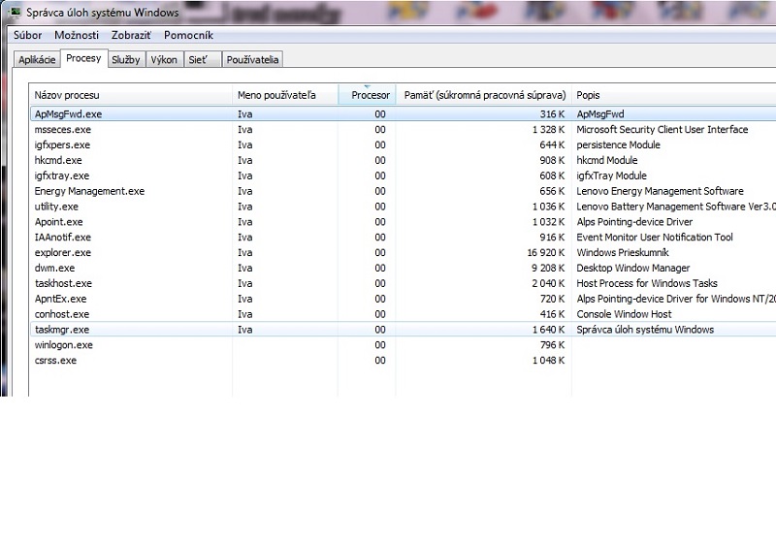
Task: Sort by the Popis column header
Action: click(588, 95)
